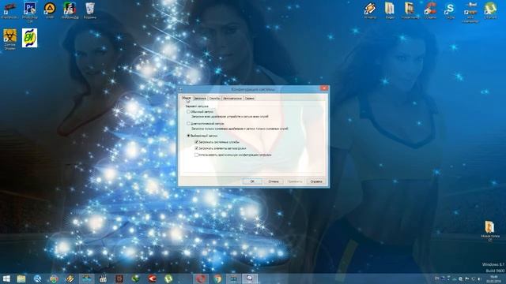506x284 pixels.
Task: Toggle the Use original boot configuration checkbox
Action: point(196,155)
